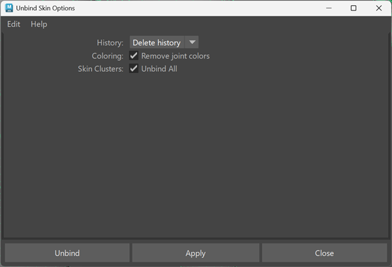Click the Unbind Skin Options title text
Viewport: 392px width, 267px height.
(x=45, y=8)
